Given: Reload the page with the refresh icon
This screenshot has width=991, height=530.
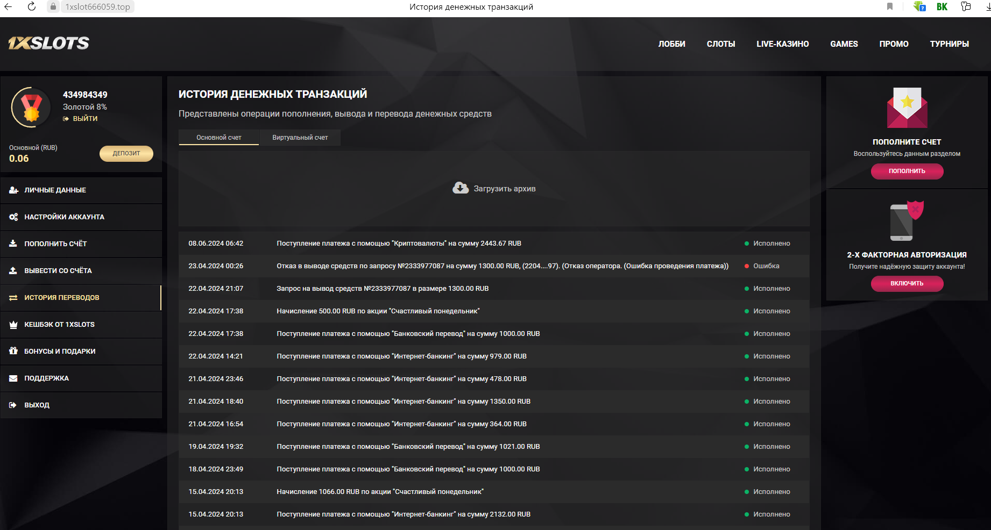Looking at the screenshot, I should [x=32, y=6].
